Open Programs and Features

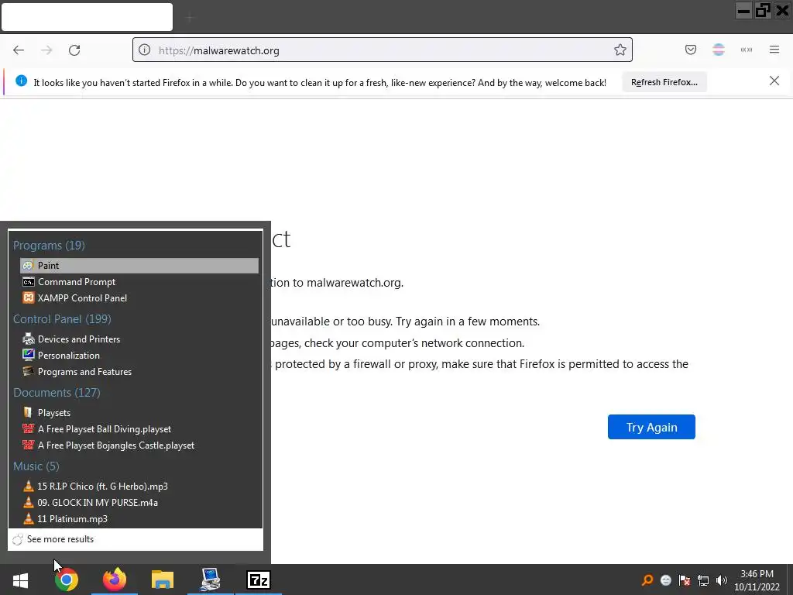point(139,371)
